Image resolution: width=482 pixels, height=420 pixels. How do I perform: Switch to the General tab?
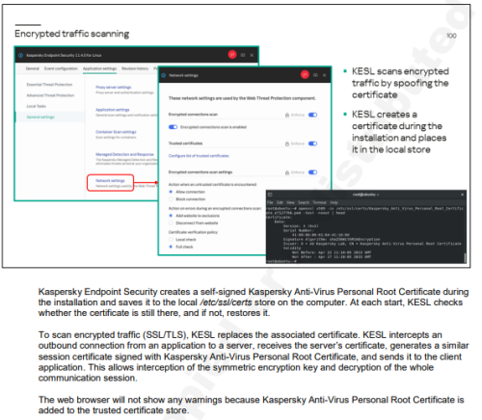click(33, 68)
